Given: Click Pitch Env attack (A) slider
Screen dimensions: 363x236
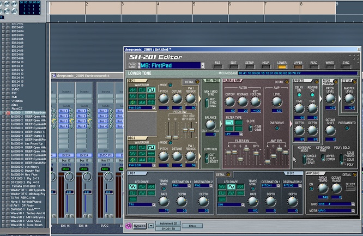Looking at the screenshot, I should point(169,137).
